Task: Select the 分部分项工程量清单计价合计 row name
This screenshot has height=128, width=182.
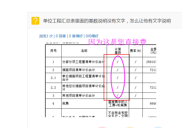Action: pos(83,62)
